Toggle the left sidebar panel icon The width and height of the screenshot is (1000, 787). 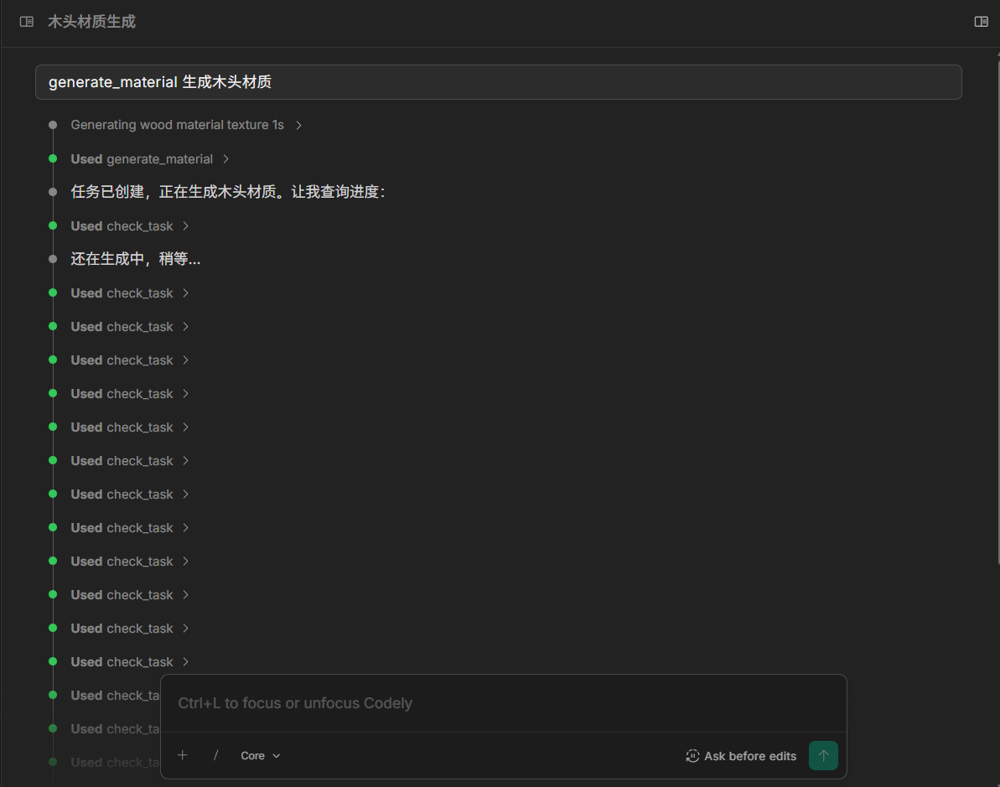tap(27, 22)
